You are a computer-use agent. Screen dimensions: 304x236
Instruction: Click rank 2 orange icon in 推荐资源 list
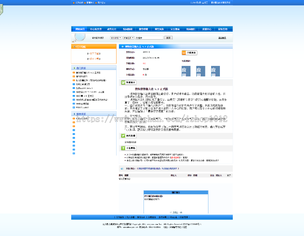click(x=74, y=122)
